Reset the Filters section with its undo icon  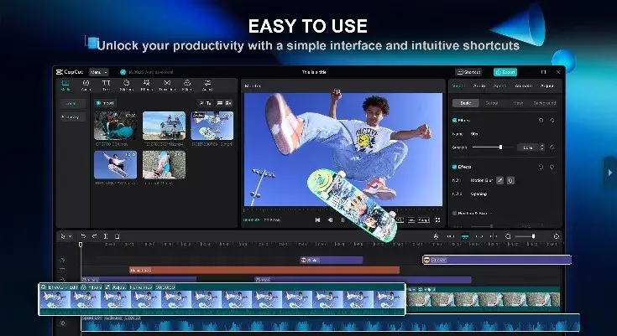coord(541,121)
